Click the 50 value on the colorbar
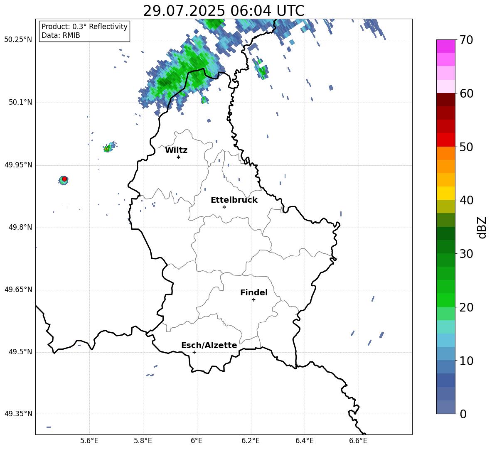Screen dimensions: 492x449 point(466,147)
